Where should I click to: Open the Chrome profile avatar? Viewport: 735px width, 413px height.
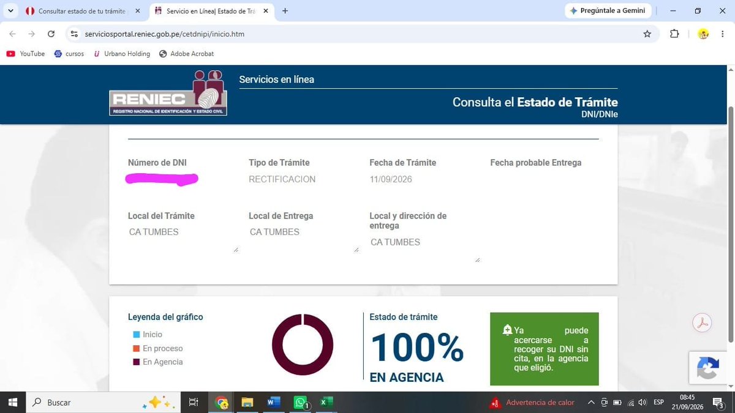pos(703,34)
